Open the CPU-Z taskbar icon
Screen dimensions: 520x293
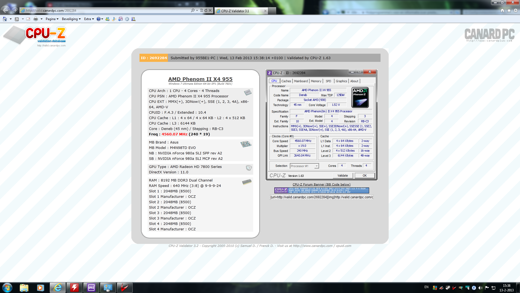91,288
